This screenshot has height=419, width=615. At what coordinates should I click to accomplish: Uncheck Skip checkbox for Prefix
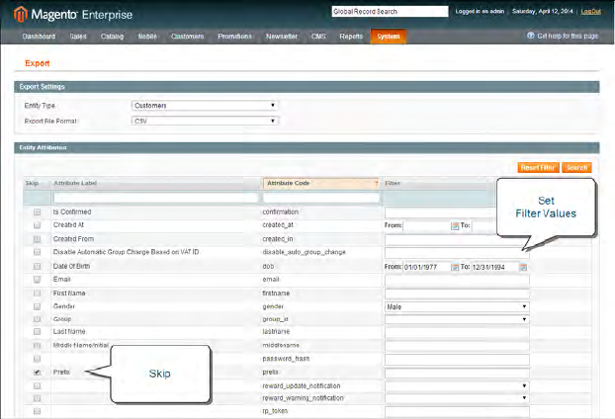(x=37, y=373)
